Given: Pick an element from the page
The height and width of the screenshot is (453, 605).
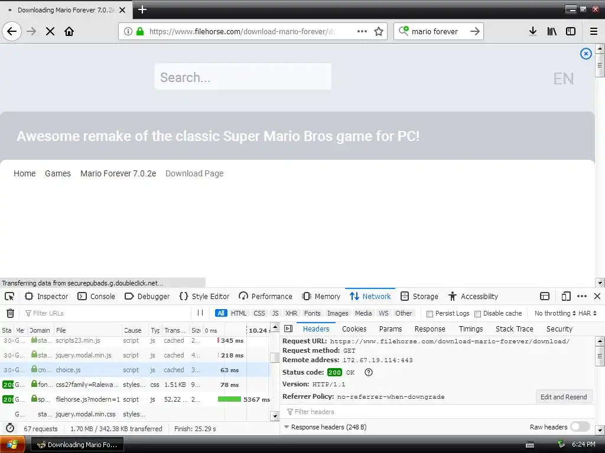Looking at the screenshot, I should pos(9,296).
